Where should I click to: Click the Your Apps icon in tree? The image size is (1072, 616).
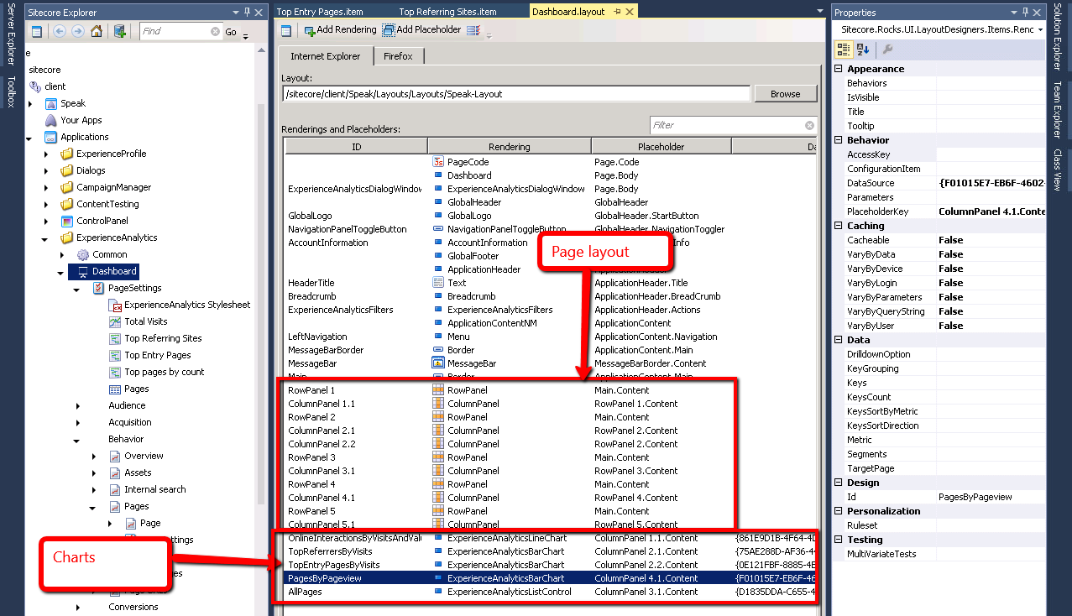(x=50, y=120)
